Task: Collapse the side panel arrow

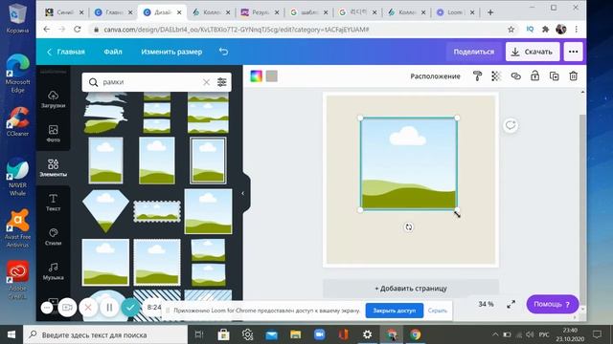Action: tap(242, 193)
